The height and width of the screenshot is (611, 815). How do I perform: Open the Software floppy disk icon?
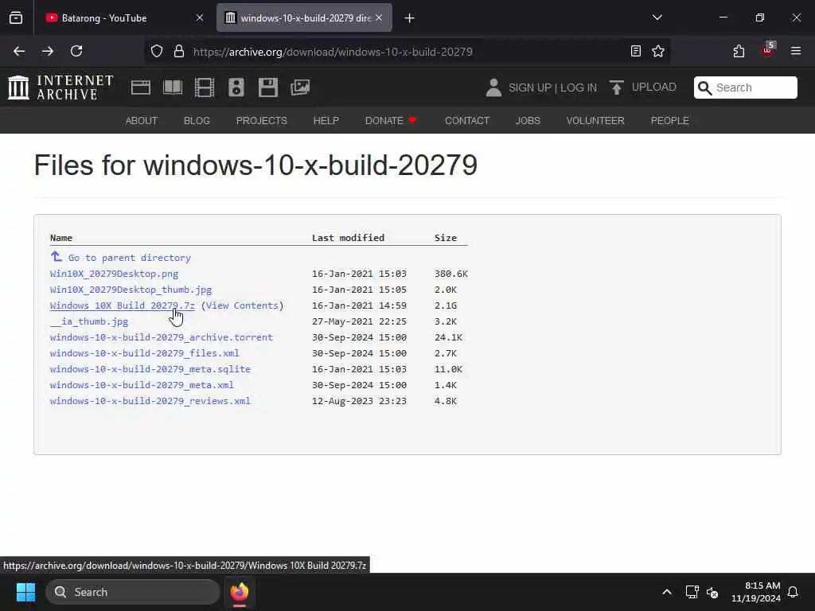(x=268, y=88)
